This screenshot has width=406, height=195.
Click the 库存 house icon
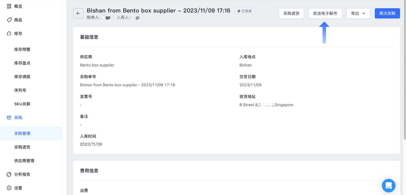click(9, 33)
